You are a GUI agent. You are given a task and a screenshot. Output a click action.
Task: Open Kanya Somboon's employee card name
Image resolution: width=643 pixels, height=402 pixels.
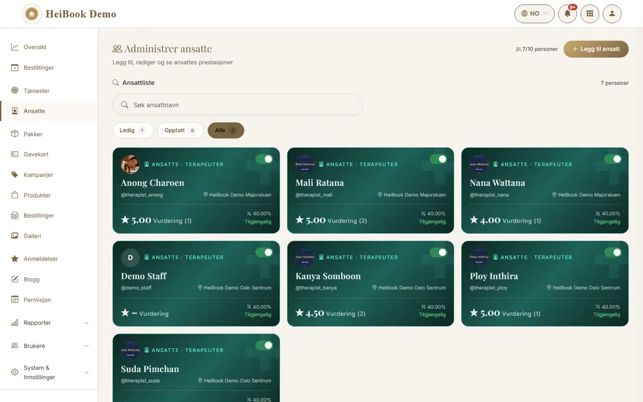coord(328,276)
